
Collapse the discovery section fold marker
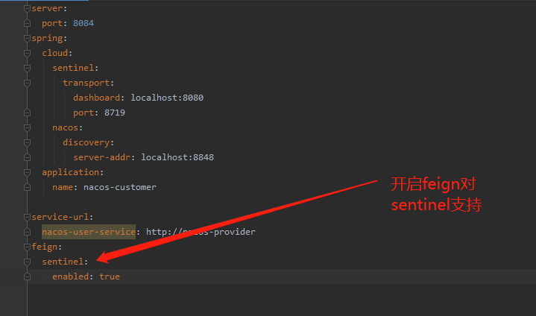[28, 142]
